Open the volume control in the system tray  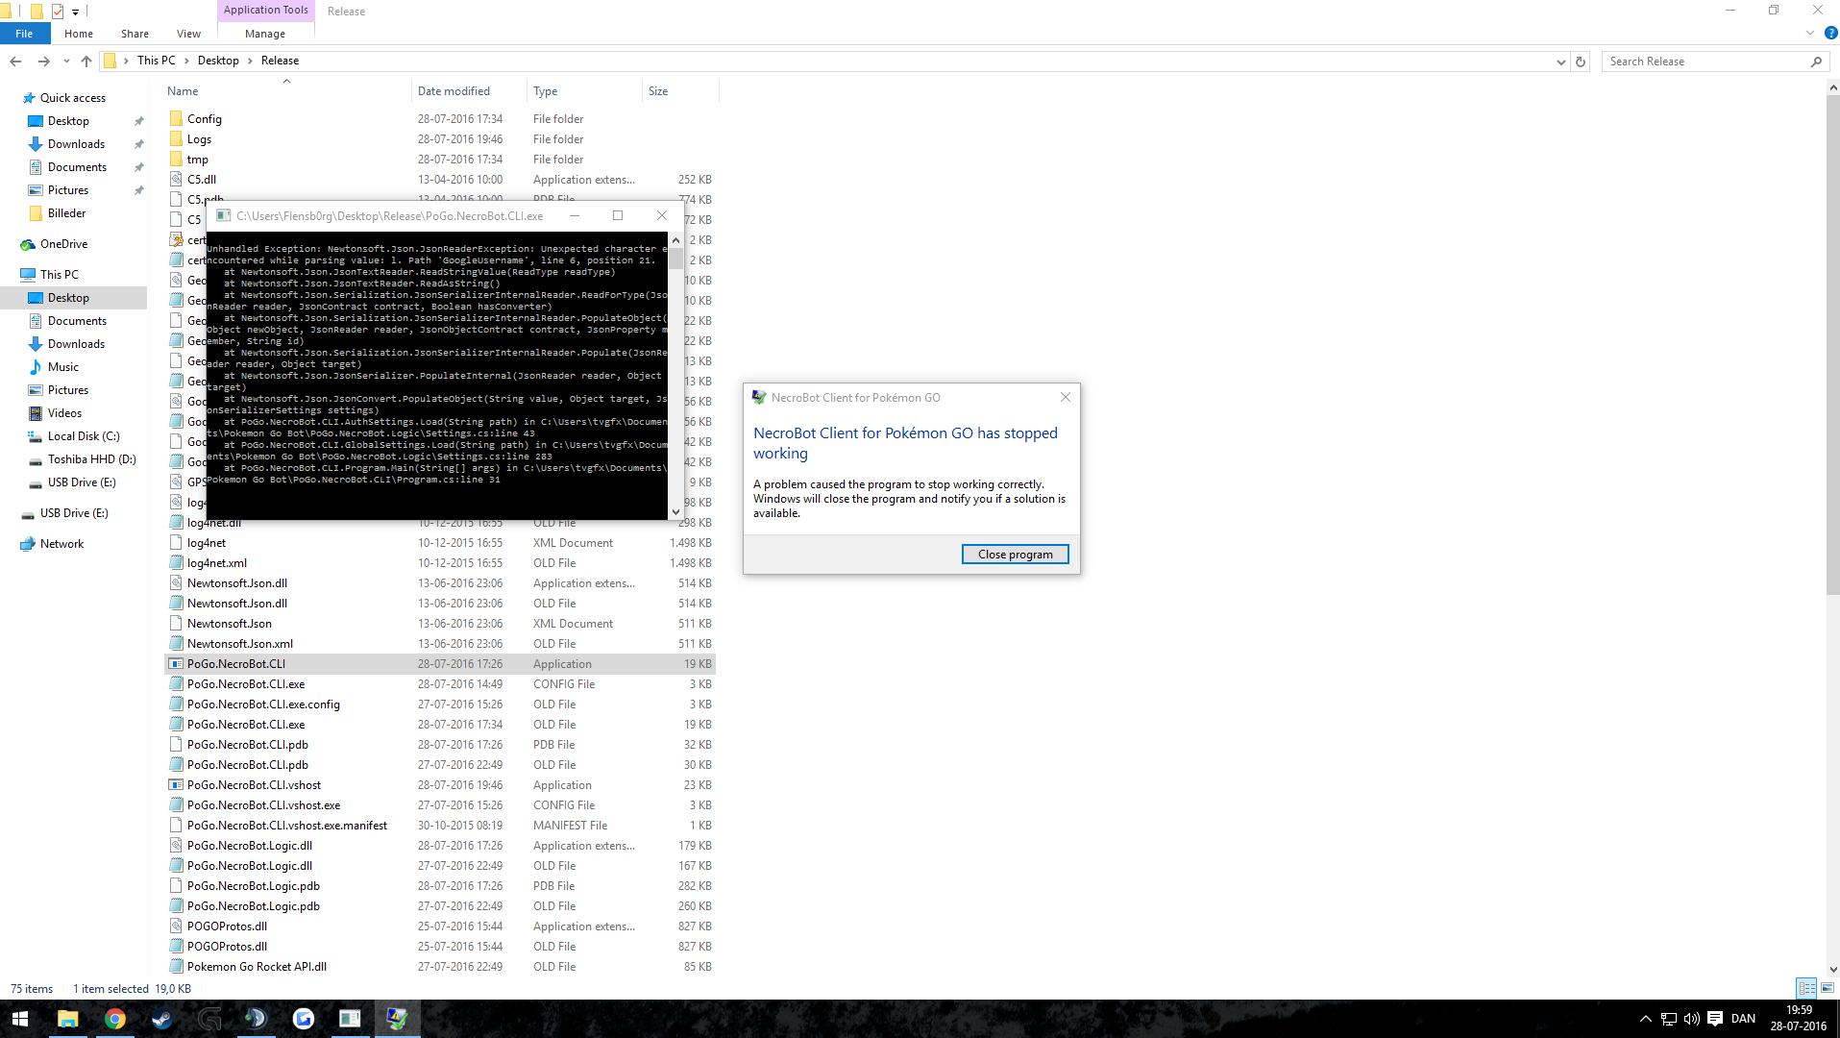coord(1692,1019)
